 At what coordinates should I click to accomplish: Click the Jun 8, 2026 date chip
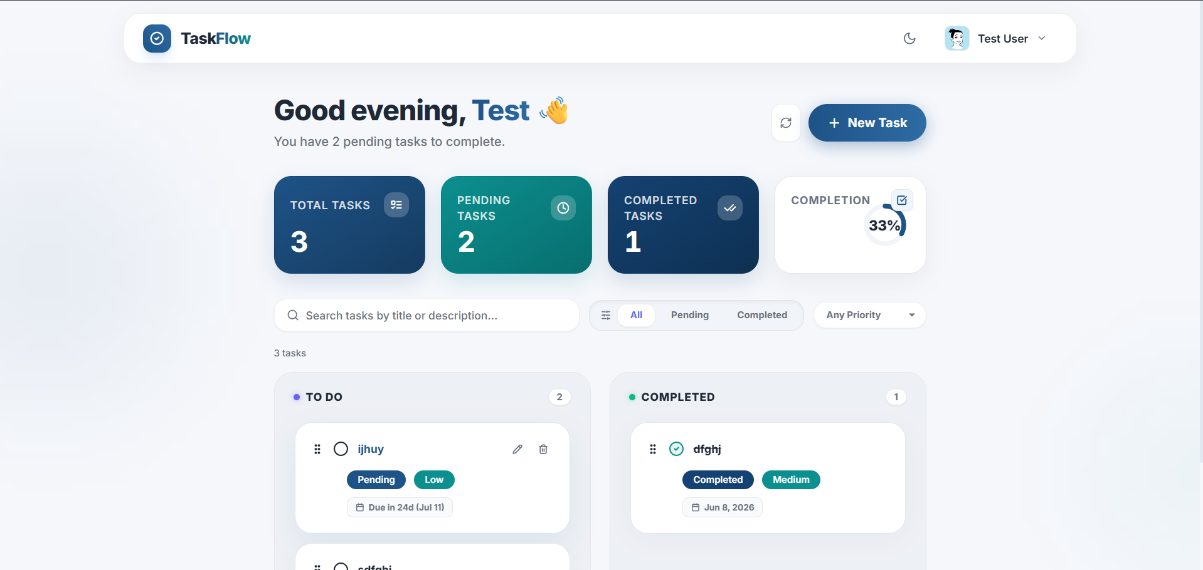[723, 507]
